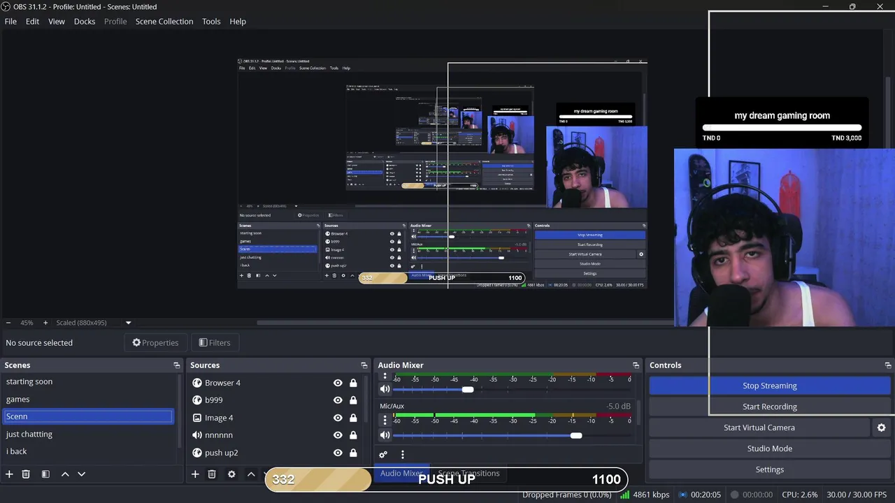
Task: Open the Docks menu
Action: pyautogui.click(x=85, y=22)
